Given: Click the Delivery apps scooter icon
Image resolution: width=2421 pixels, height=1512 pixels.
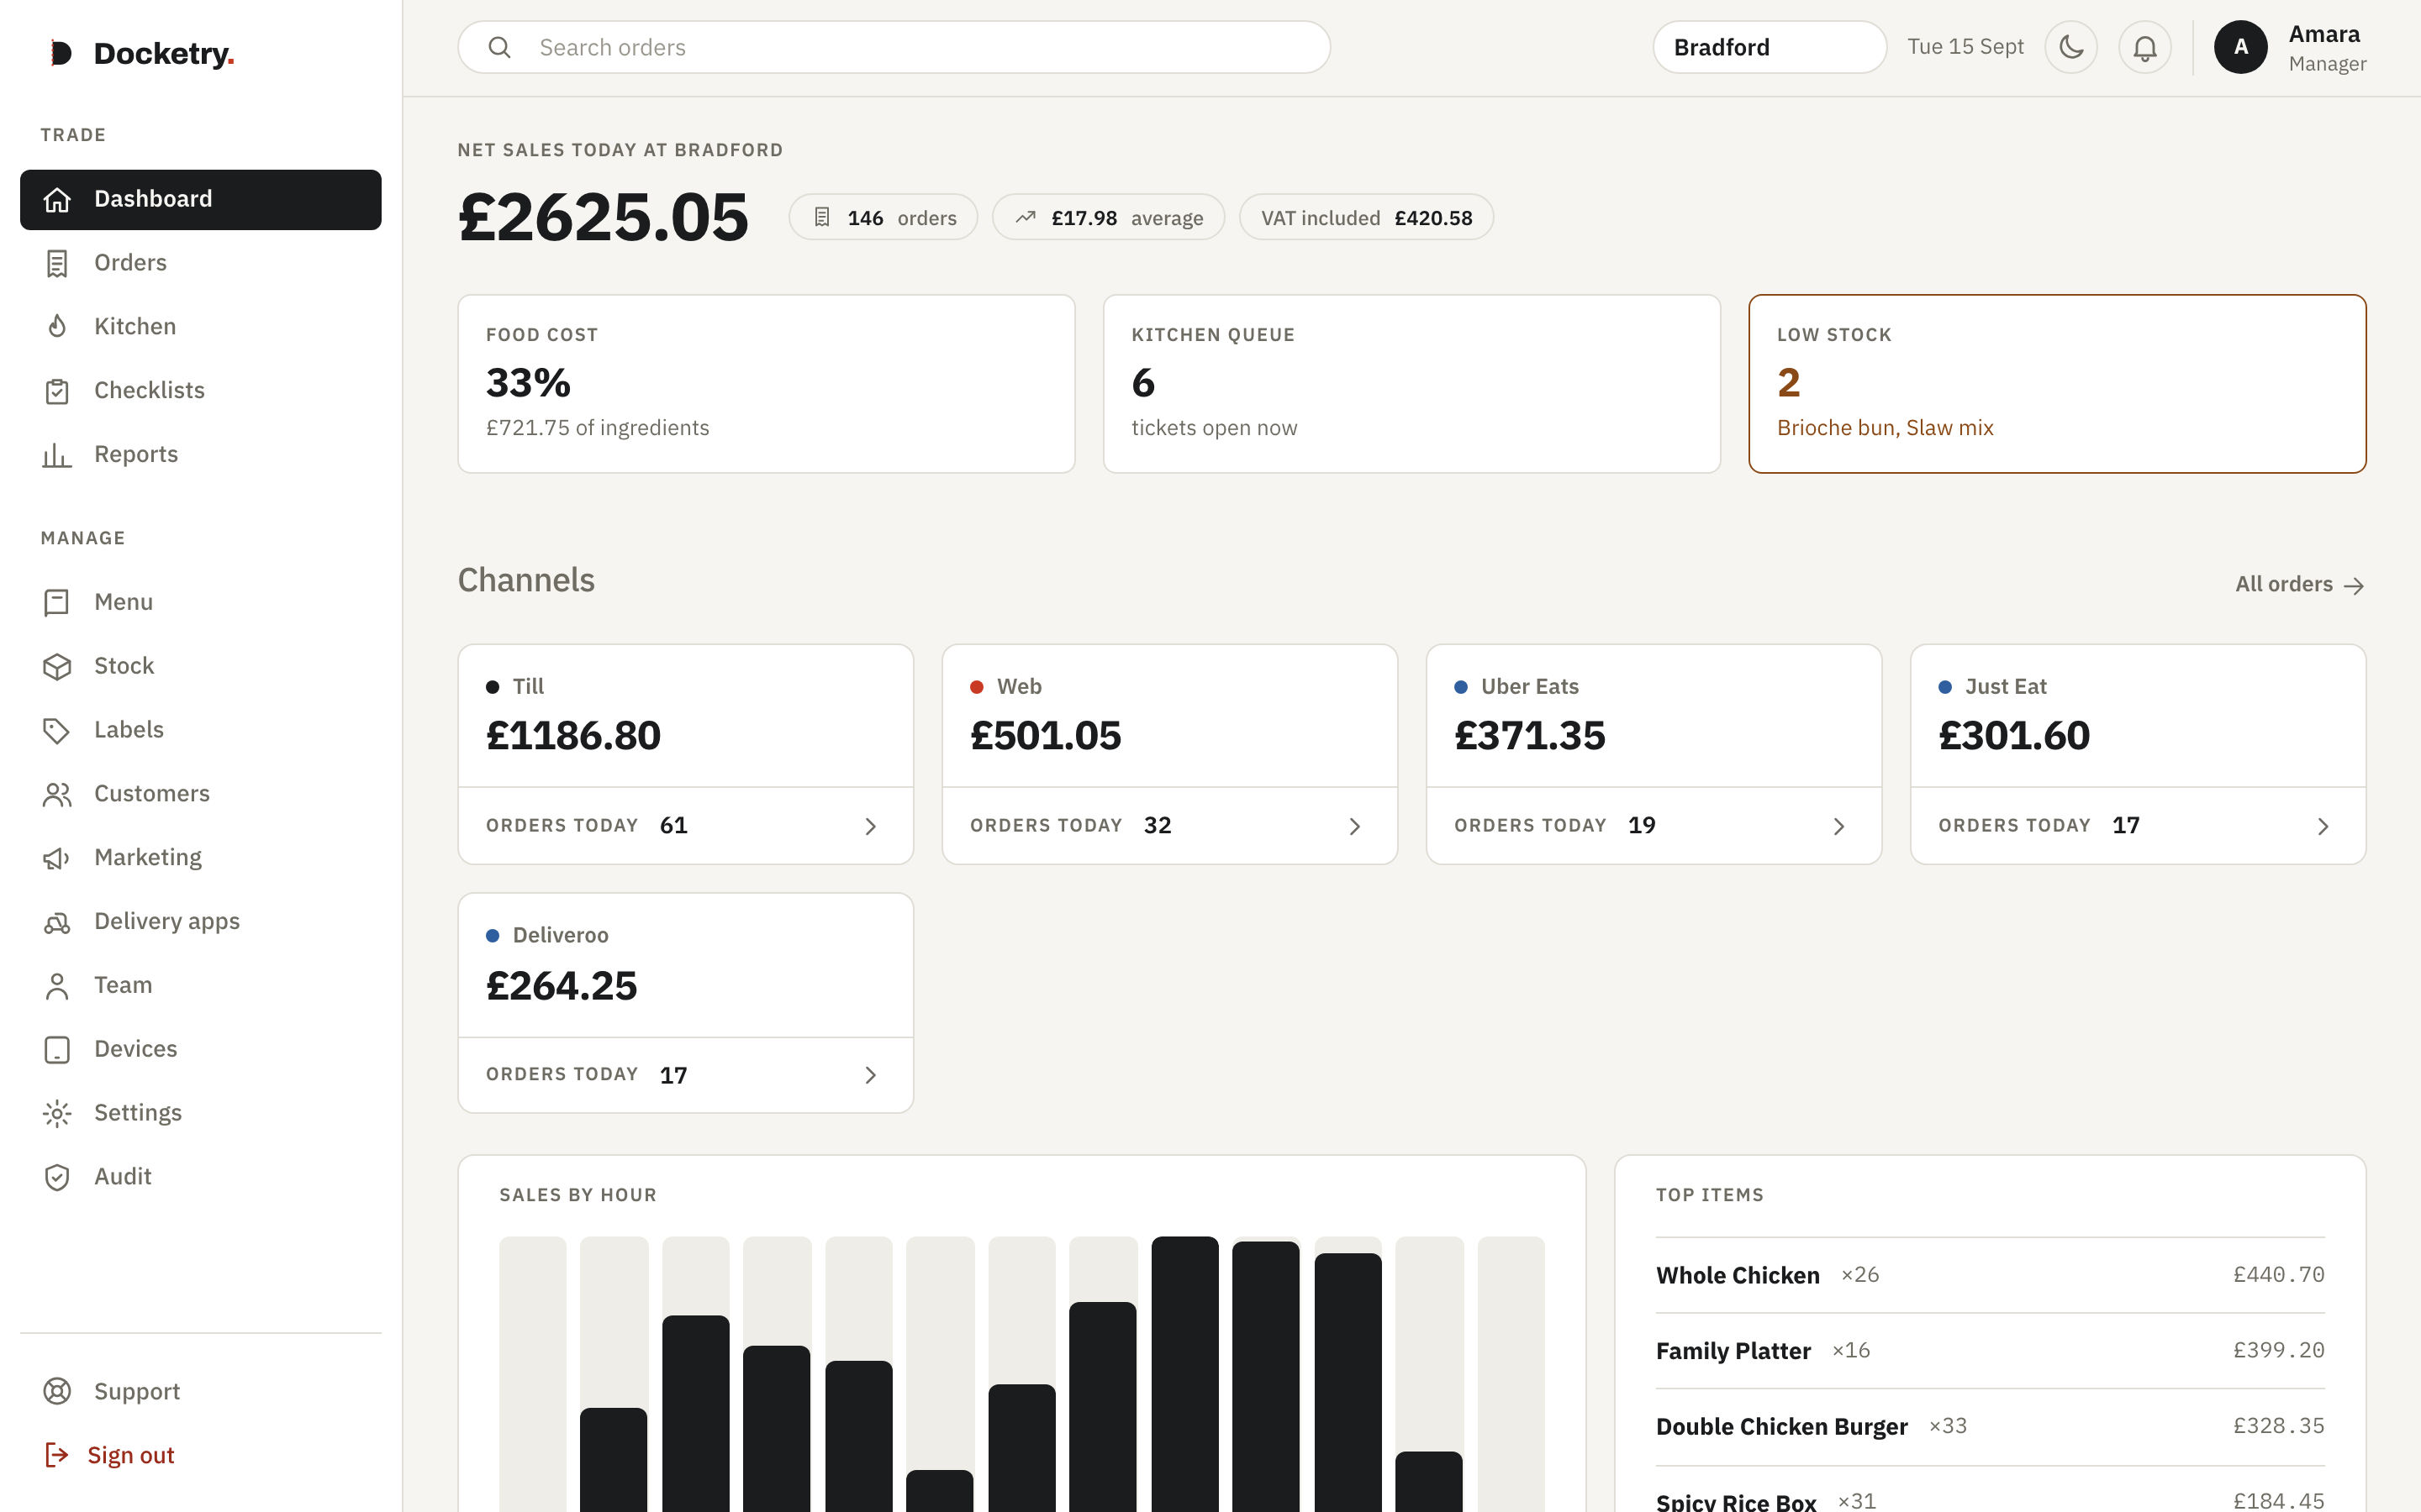Looking at the screenshot, I should [x=57, y=922].
